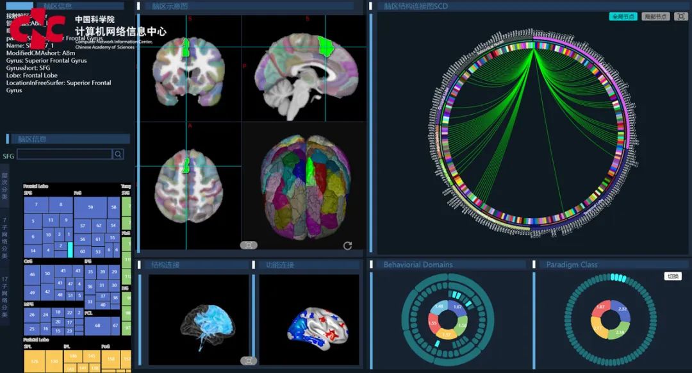Select treemap cell 50
Screen dimensions: 692x373
[x=47, y=274]
